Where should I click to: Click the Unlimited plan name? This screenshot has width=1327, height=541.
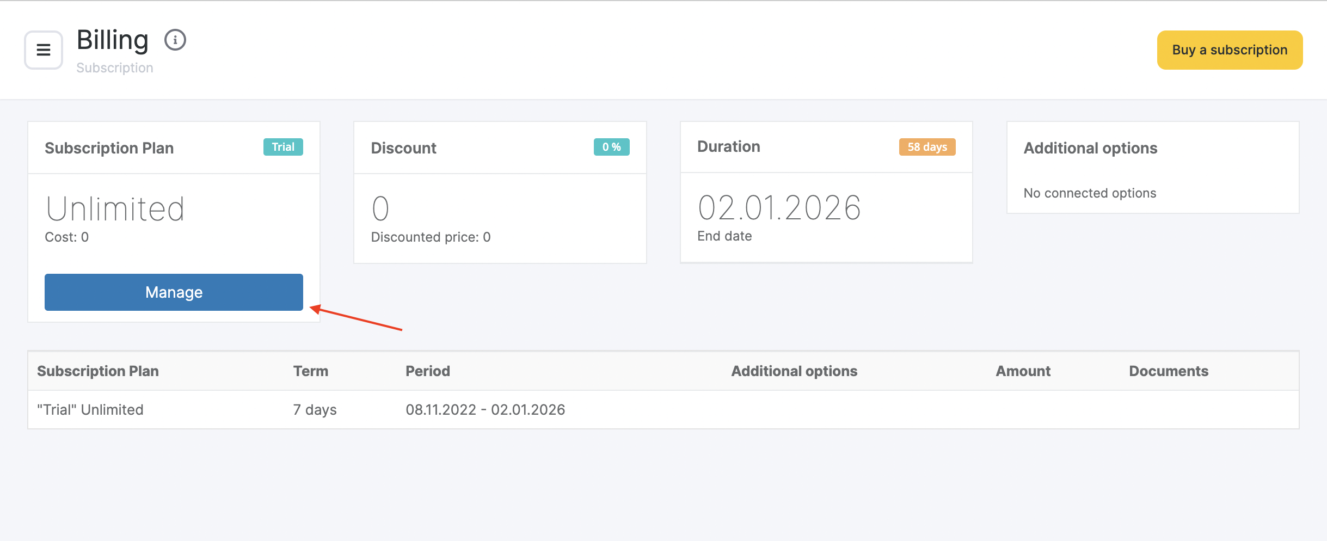pyautogui.click(x=115, y=209)
